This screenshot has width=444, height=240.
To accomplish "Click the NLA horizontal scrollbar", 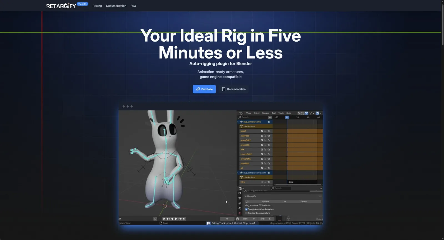I will coord(298,185).
